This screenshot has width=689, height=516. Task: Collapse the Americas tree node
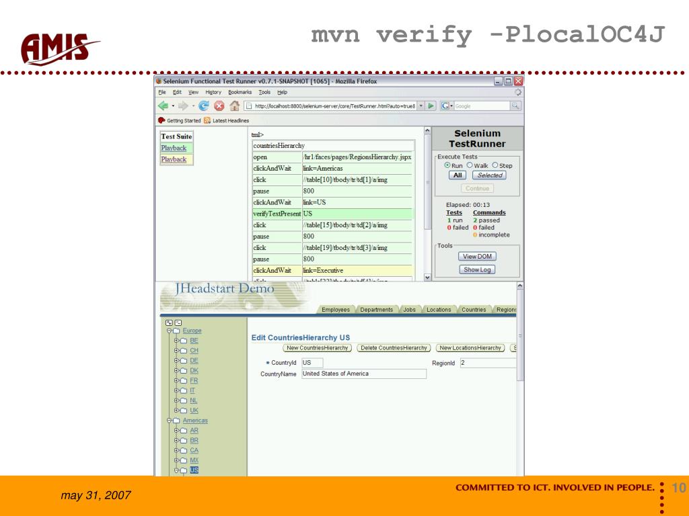[169, 421]
